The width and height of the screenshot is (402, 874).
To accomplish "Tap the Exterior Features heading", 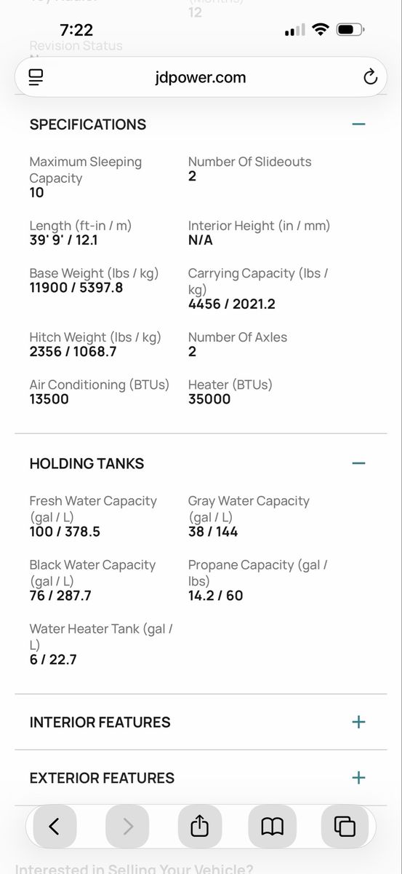I will click(102, 778).
